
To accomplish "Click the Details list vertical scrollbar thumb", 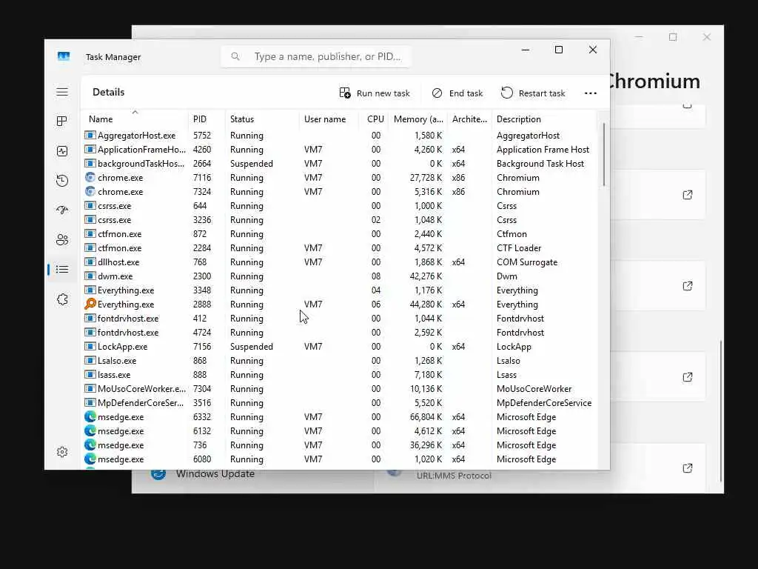I will [603, 155].
